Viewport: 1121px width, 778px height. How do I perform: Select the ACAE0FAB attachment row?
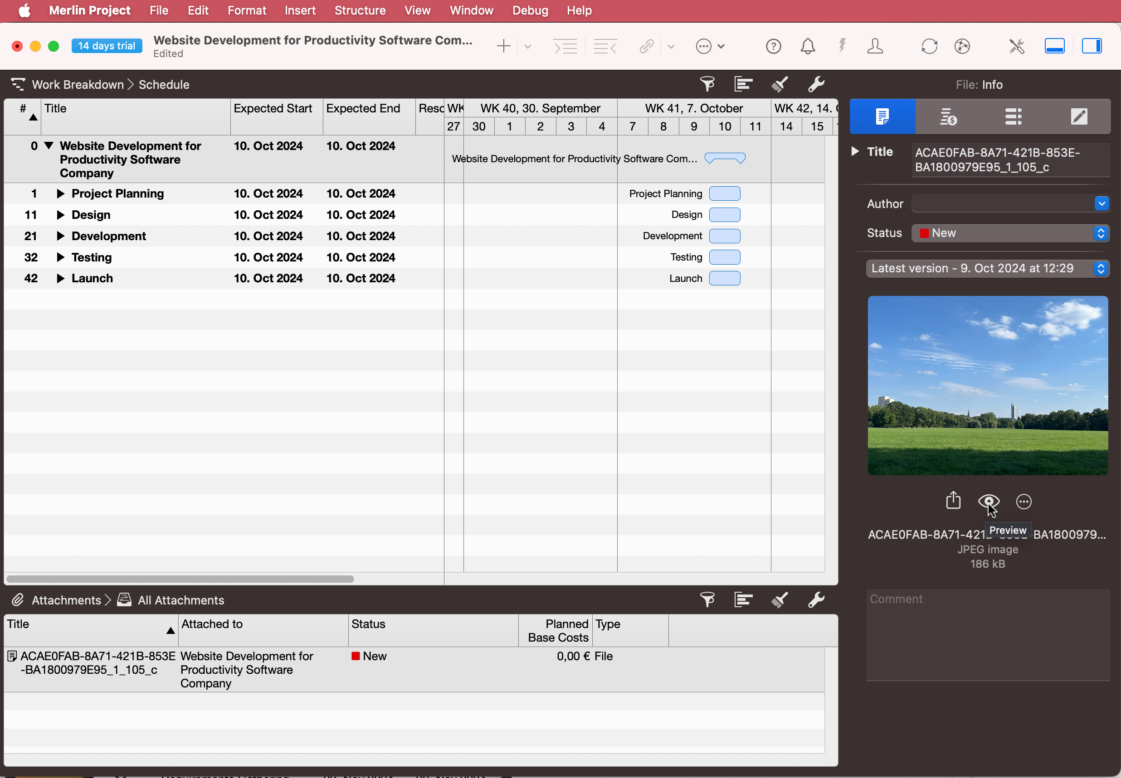click(x=414, y=669)
